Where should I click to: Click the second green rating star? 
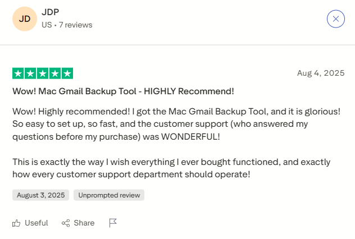tap(30, 73)
